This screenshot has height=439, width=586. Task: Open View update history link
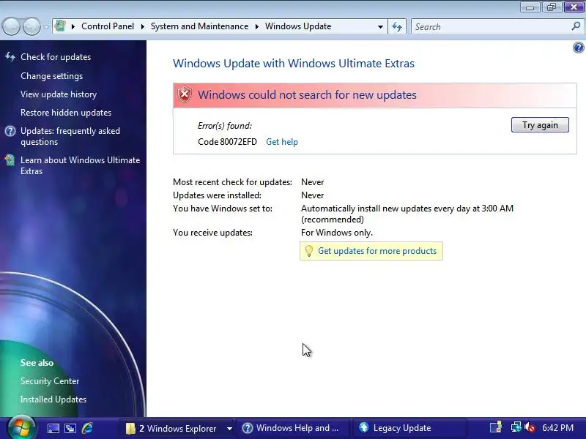pos(59,94)
